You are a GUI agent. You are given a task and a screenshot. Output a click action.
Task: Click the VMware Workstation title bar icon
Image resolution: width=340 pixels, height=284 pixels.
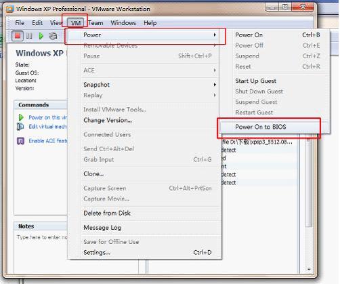click(9, 9)
